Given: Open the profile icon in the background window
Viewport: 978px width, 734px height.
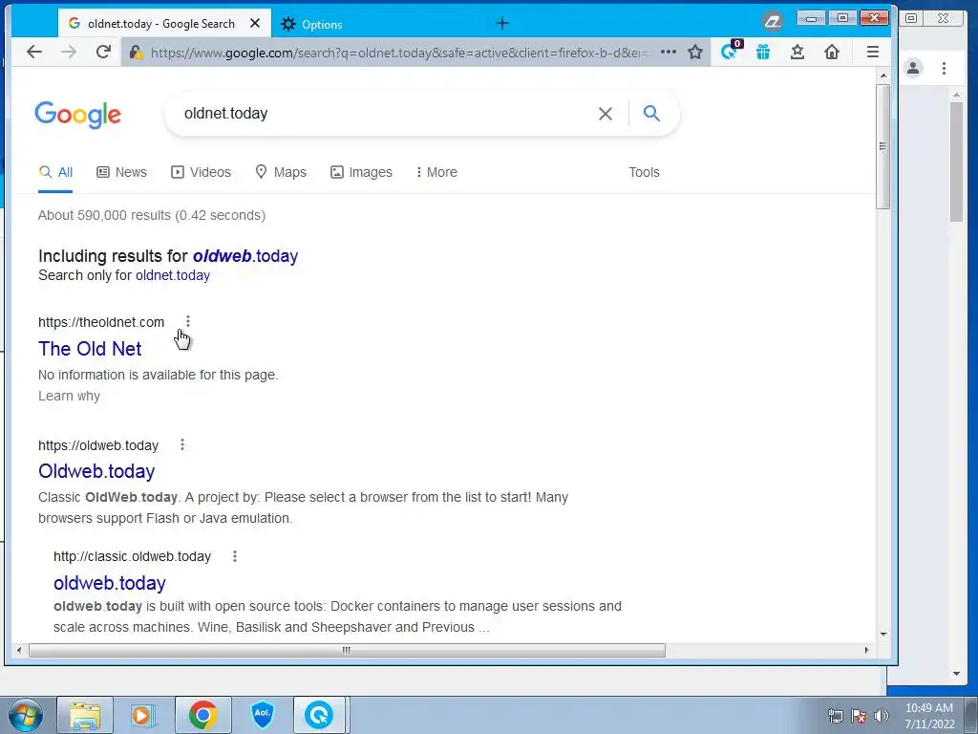Looking at the screenshot, I should 913,68.
